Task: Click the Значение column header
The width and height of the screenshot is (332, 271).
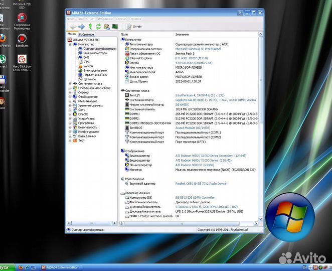Action: click(x=182, y=34)
